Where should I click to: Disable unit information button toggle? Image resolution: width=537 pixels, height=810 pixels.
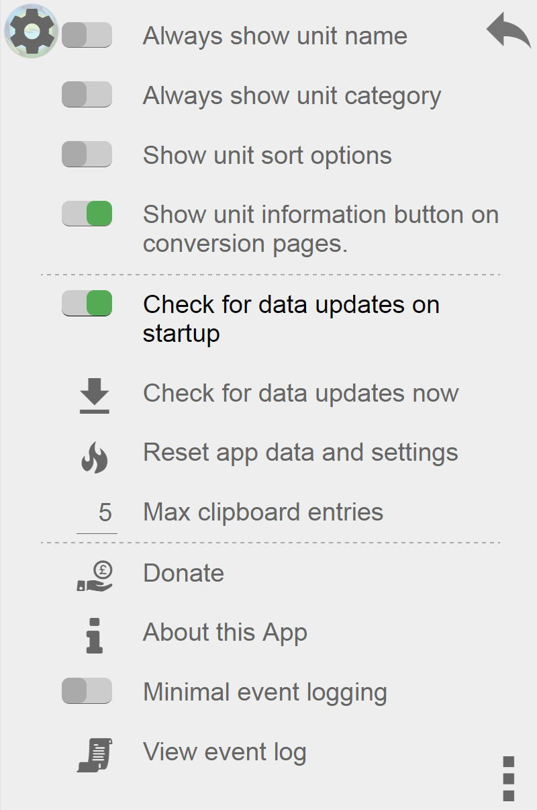87,214
